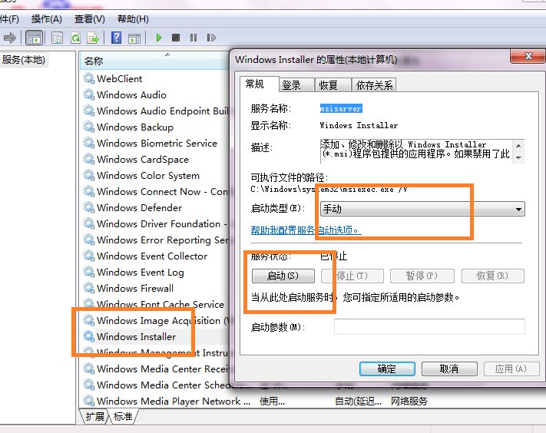Open the 操作(A) menu
The image size is (546, 433).
(47, 19)
